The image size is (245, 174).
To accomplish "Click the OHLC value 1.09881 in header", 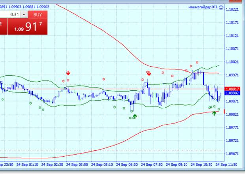I will [28, 7].
